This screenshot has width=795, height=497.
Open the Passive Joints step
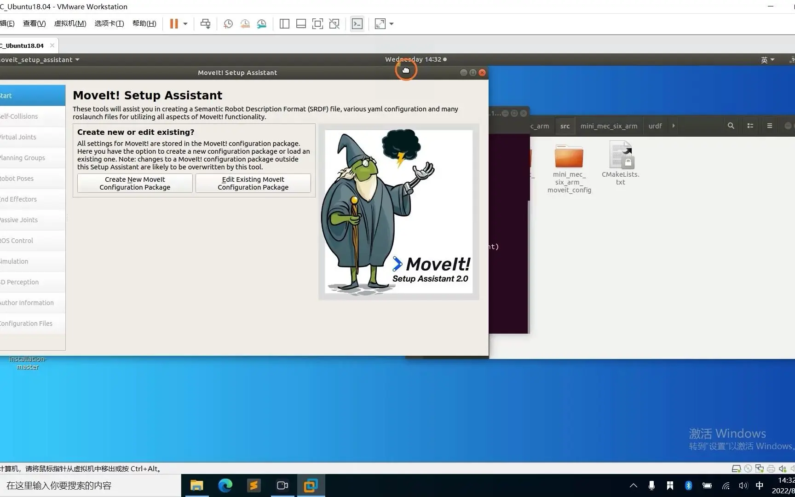(32, 220)
